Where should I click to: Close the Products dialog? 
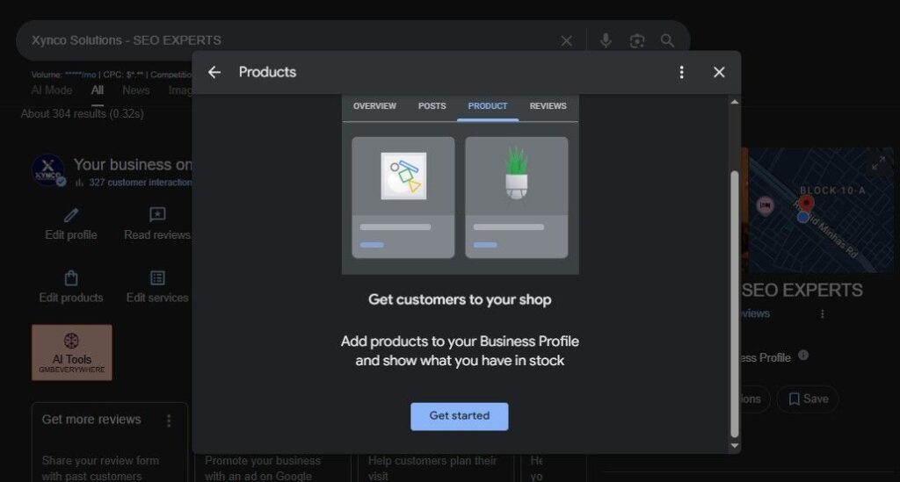point(719,72)
